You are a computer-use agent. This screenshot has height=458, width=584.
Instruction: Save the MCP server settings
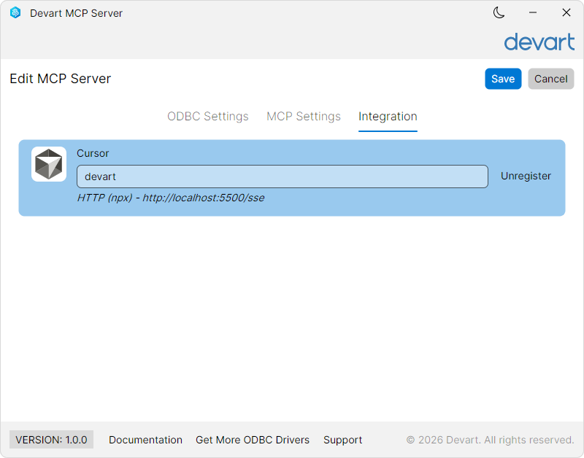503,79
